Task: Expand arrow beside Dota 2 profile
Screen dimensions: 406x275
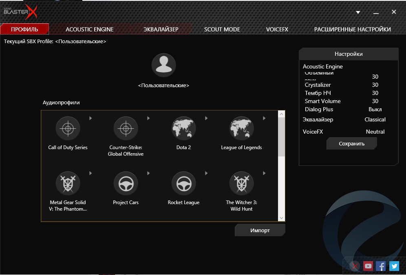Action: [207, 118]
